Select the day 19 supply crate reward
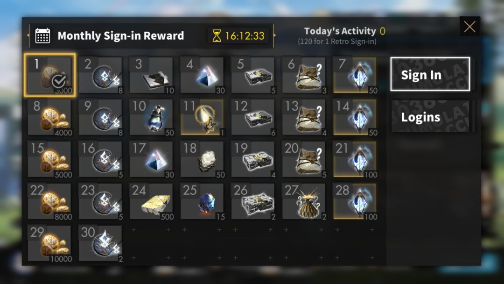 click(253, 159)
